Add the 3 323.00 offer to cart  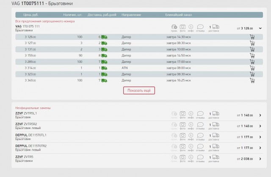pyautogui.click(x=252, y=74)
